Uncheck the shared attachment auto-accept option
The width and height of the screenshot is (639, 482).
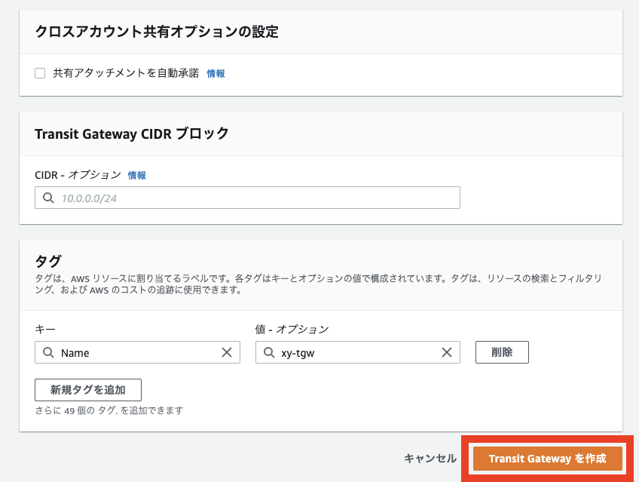pyautogui.click(x=40, y=73)
